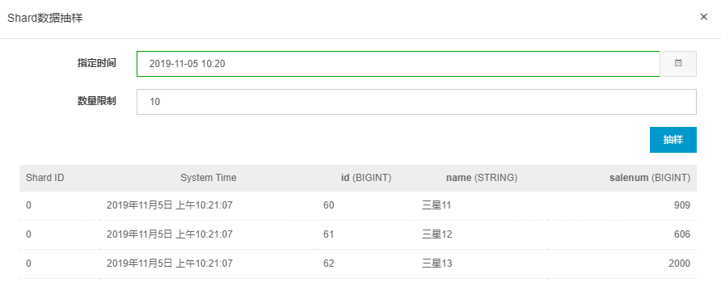Select the row named 三星11

tap(358, 205)
